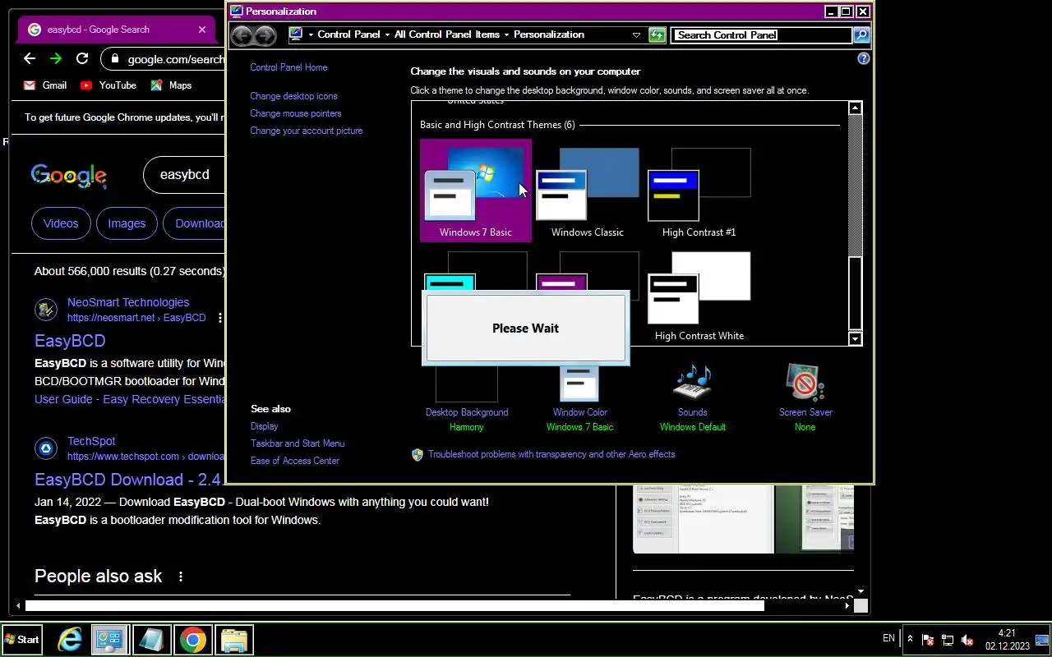Click the All Control Panel Items breadcrumb

(x=447, y=34)
